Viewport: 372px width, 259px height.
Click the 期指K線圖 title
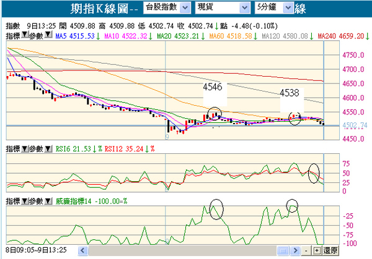(99, 8)
